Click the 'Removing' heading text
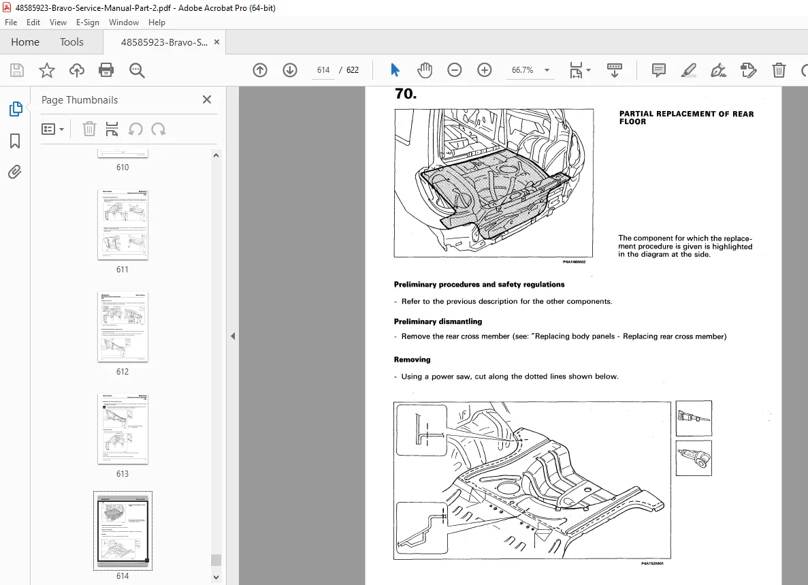This screenshot has height=585, width=808. coord(413,360)
